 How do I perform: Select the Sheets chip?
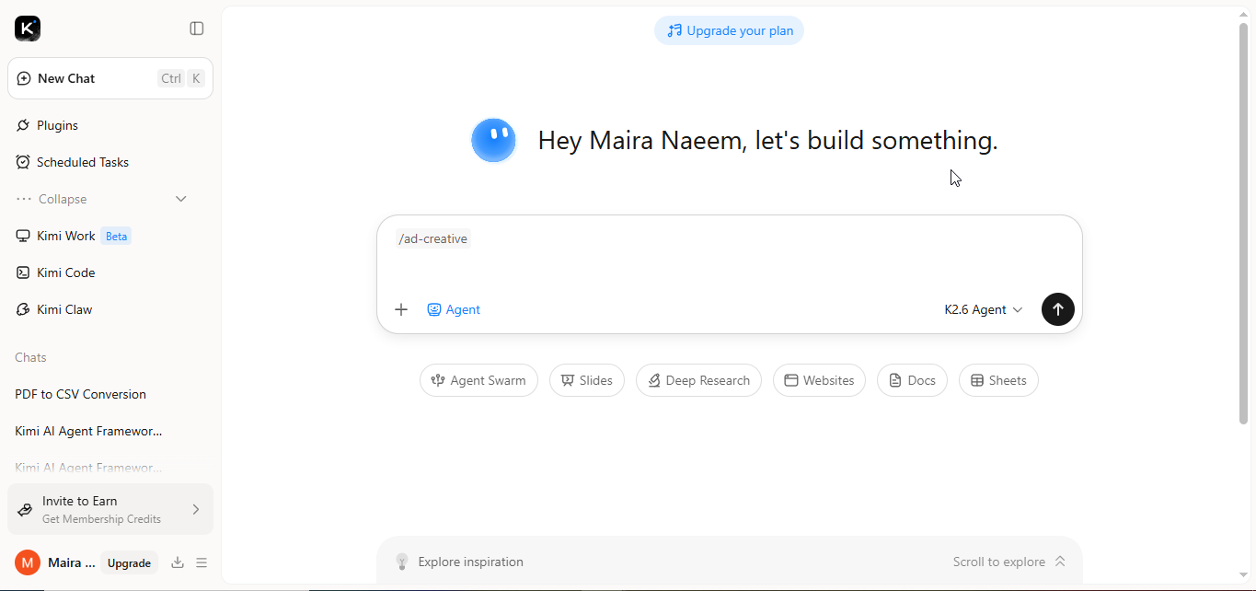pos(998,380)
